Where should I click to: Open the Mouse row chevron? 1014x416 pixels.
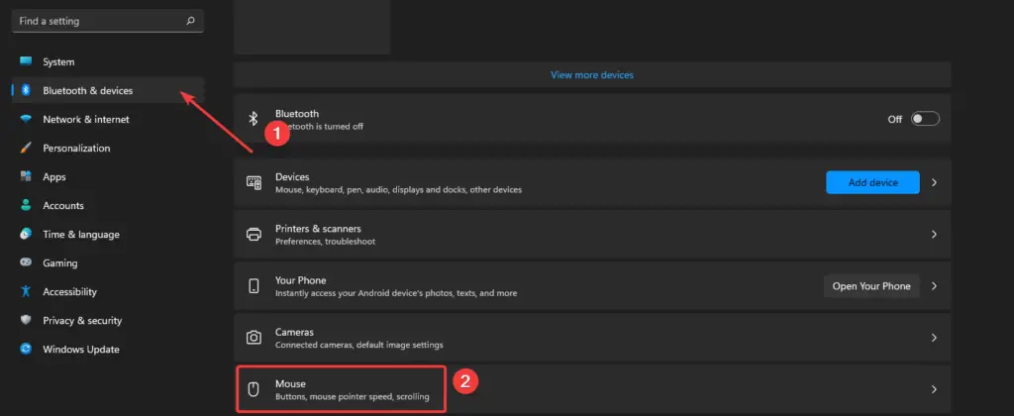tap(934, 389)
